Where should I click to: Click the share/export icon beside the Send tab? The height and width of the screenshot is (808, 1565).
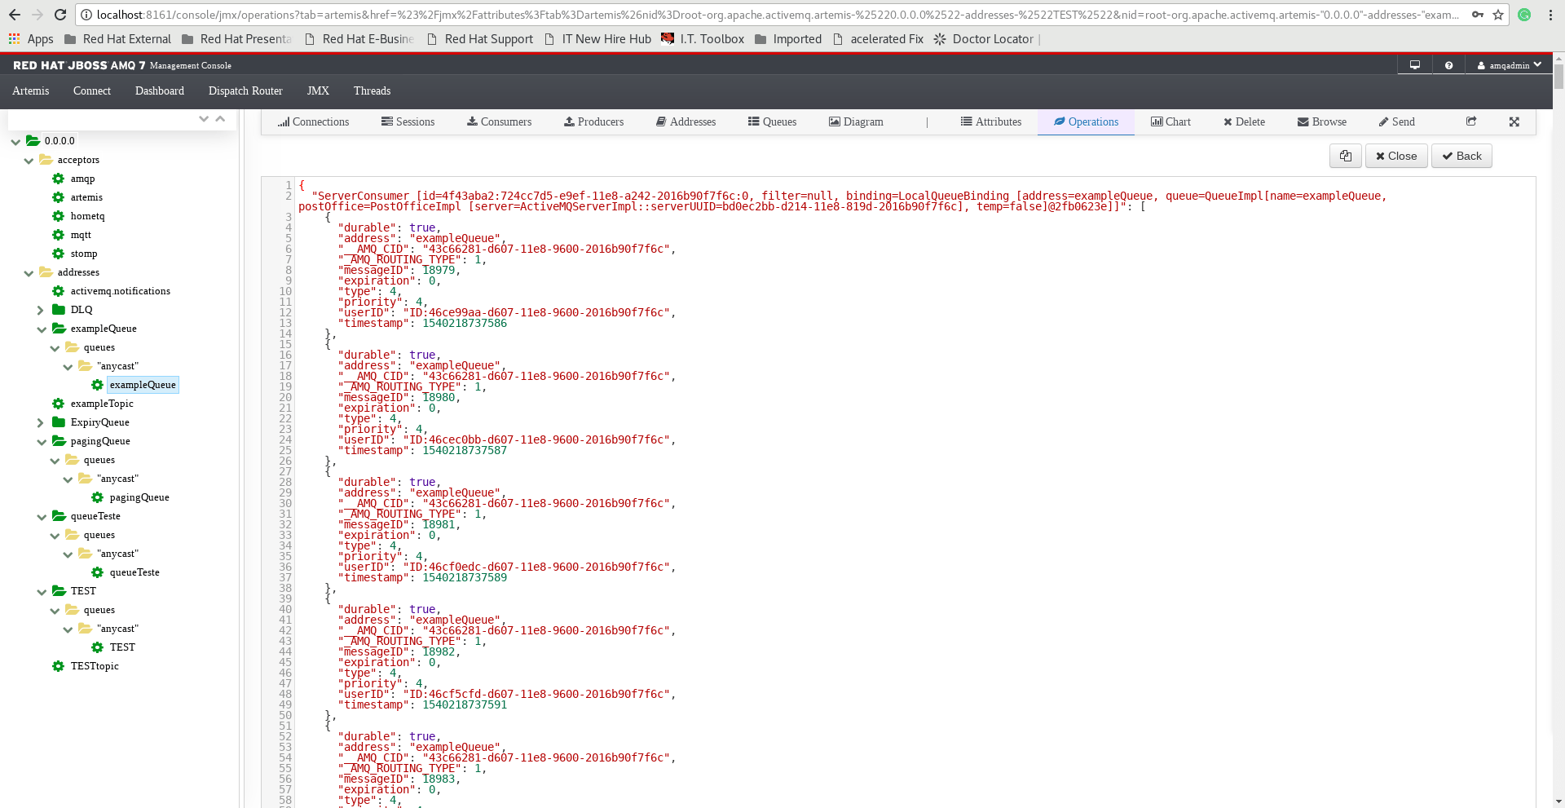pos(1471,121)
